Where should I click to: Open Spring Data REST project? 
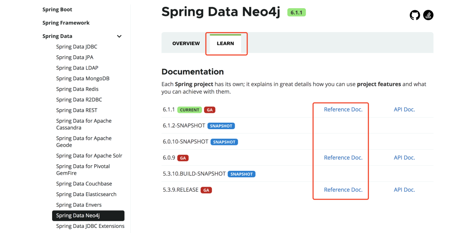[x=77, y=110]
